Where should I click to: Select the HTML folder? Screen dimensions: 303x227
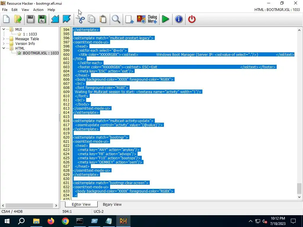click(x=20, y=48)
